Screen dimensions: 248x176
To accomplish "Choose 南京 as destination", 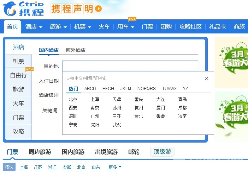I will click(95, 108).
